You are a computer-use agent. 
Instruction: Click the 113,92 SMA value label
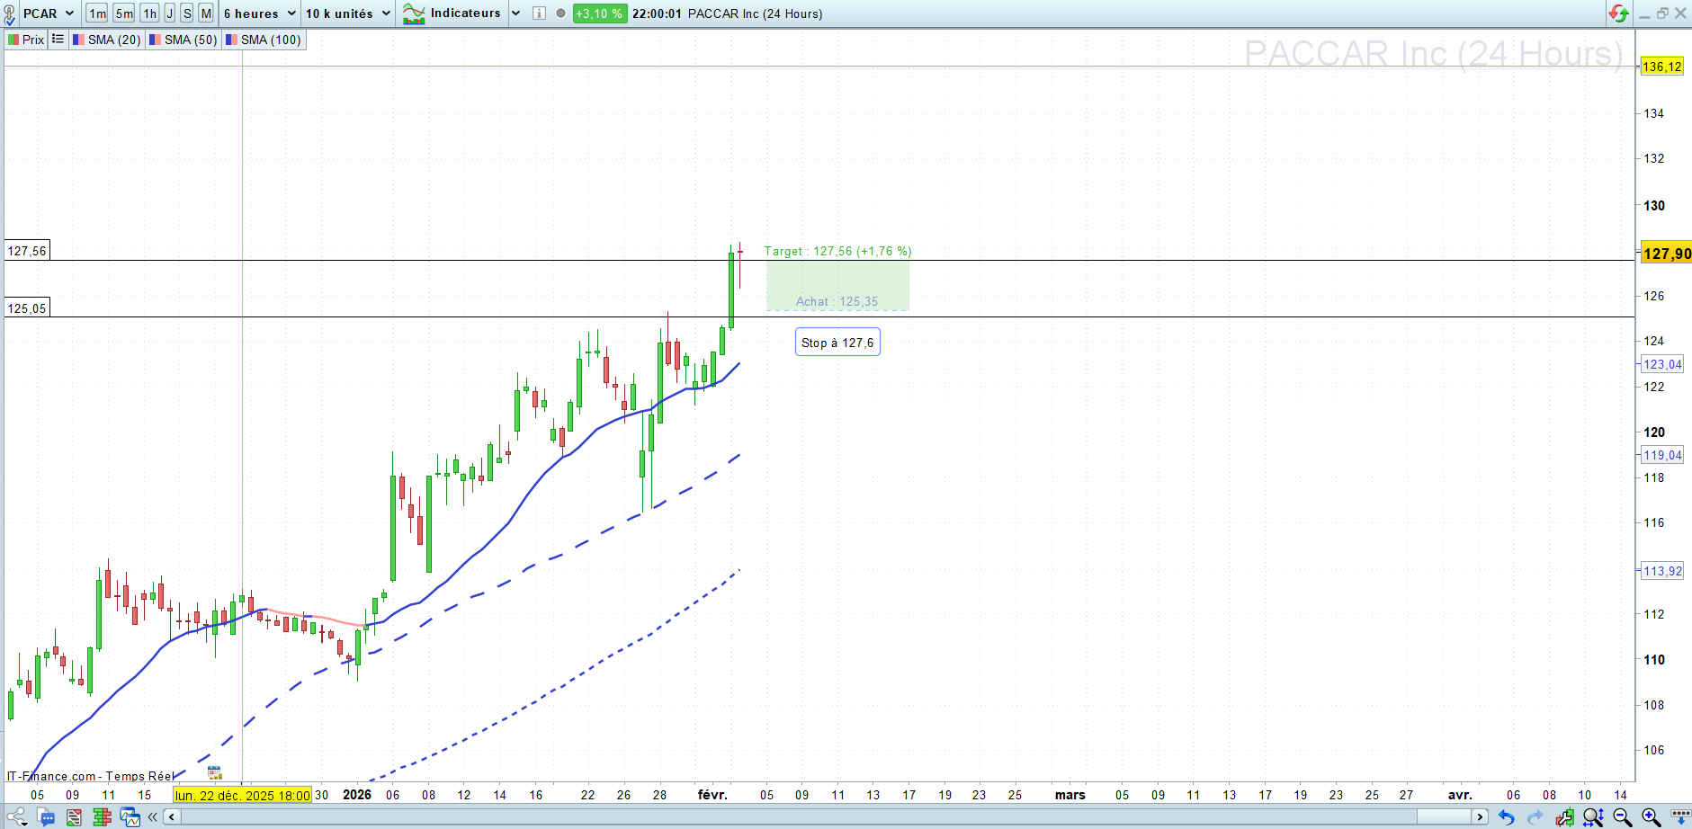click(x=1661, y=571)
